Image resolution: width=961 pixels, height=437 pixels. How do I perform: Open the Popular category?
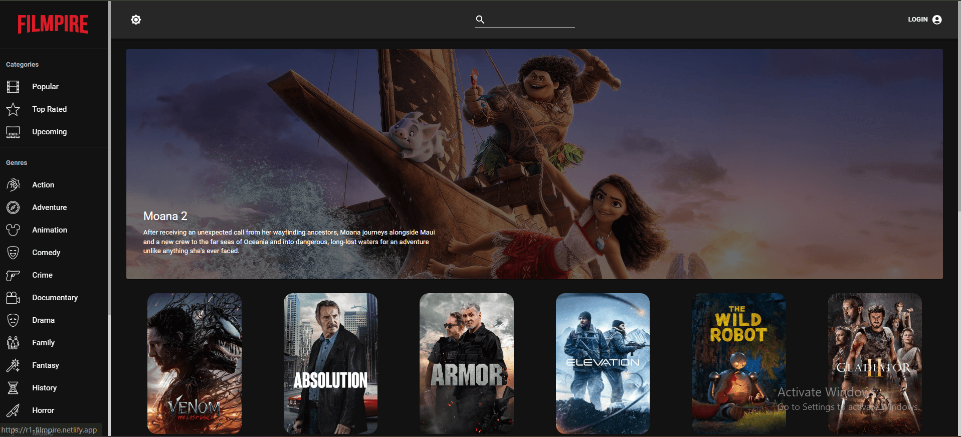[54, 87]
